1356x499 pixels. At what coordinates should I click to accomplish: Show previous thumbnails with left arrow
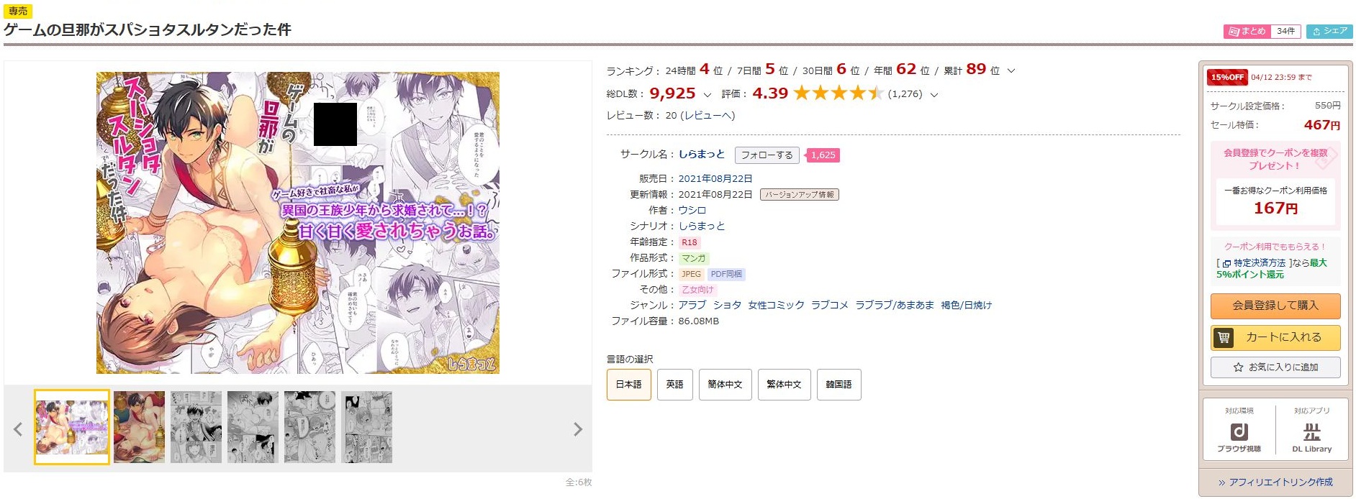(18, 429)
